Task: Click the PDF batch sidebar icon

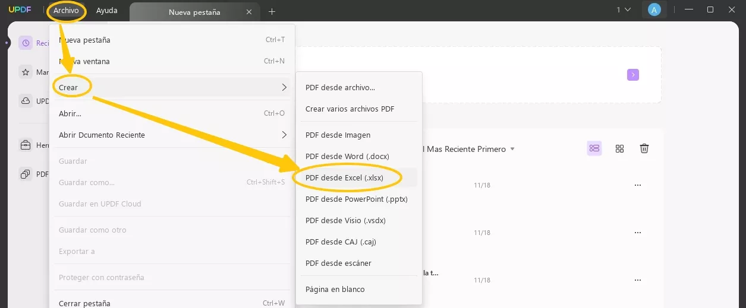Action: coord(26,174)
